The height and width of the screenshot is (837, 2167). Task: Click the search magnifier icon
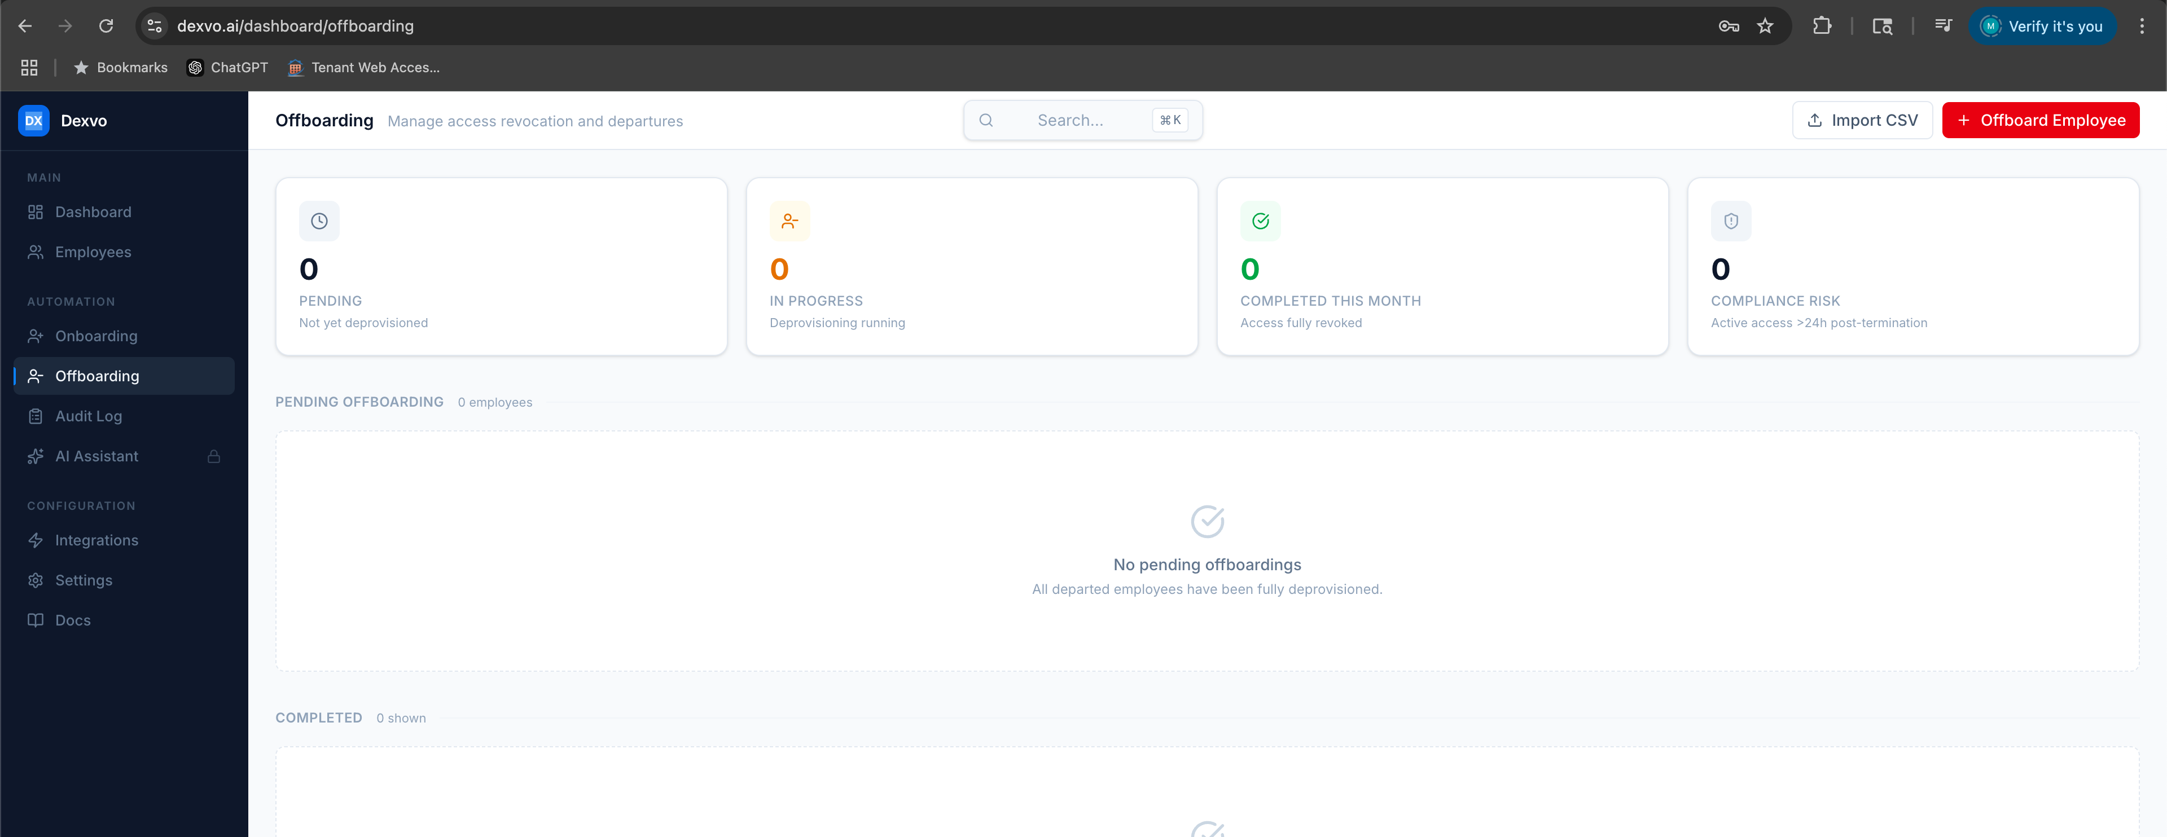pos(986,120)
